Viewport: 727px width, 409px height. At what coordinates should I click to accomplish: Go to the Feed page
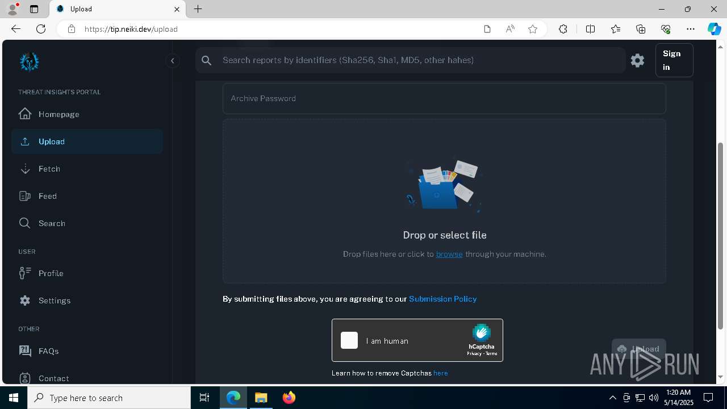pyautogui.click(x=87, y=196)
